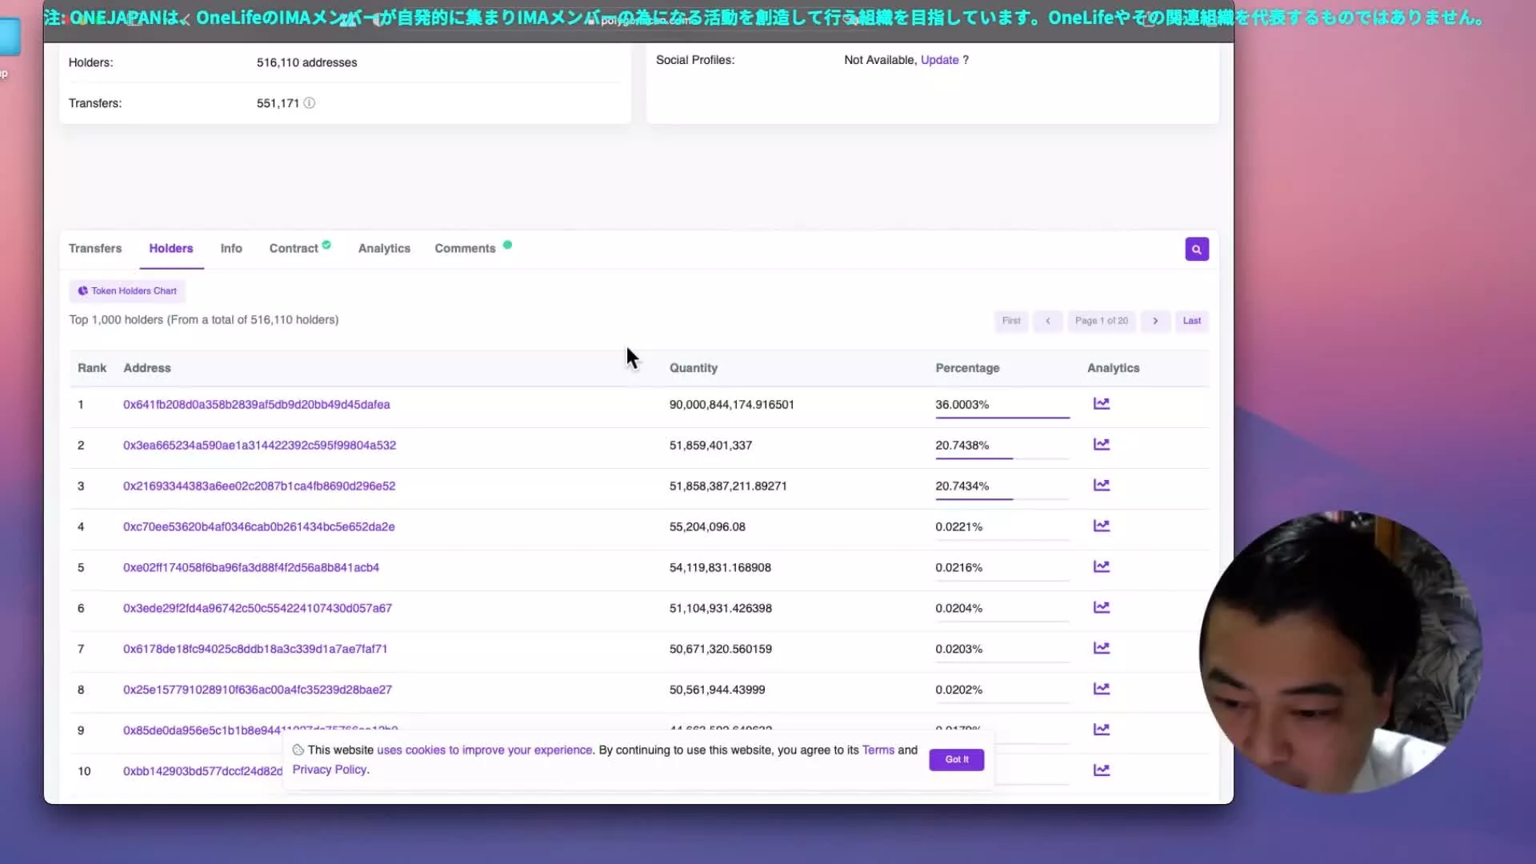
Task: Open analytics chart icon for rank 6 holder
Action: click(x=1101, y=607)
